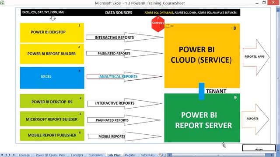Screen dimensions: 280x157
Task: Select INTERACTIVE REPORTS arrow to report server
Action: [124, 103]
